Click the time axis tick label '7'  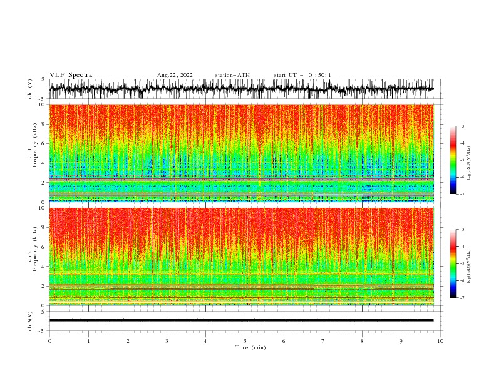click(x=323, y=341)
